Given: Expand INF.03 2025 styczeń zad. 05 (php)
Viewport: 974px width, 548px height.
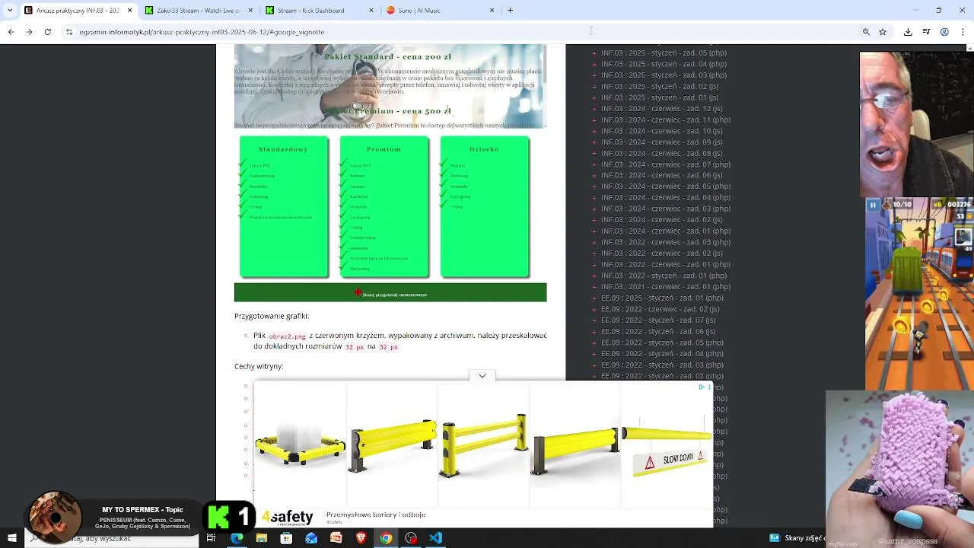Looking at the screenshot, I should pos(594,53).
